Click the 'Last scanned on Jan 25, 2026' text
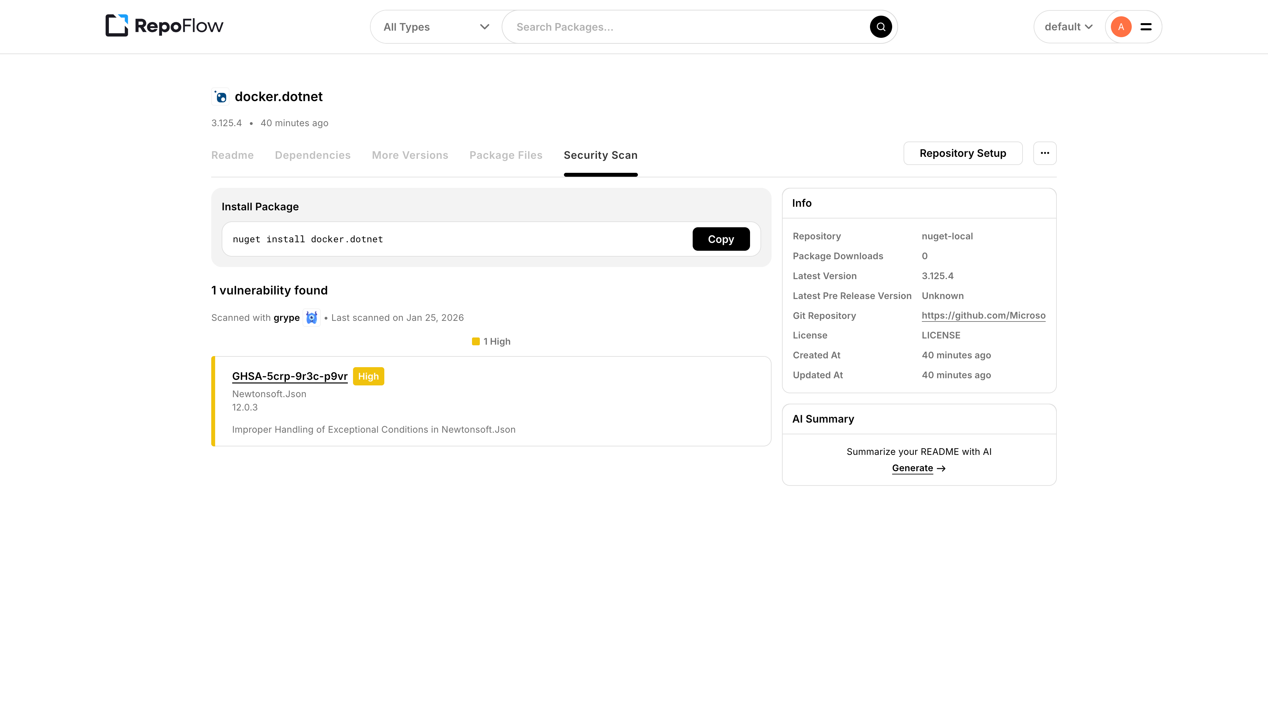1268x718 pixels. tap(397, 318)
